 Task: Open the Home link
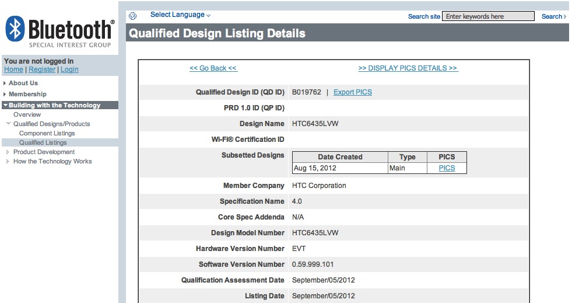(x=13, y=69)
